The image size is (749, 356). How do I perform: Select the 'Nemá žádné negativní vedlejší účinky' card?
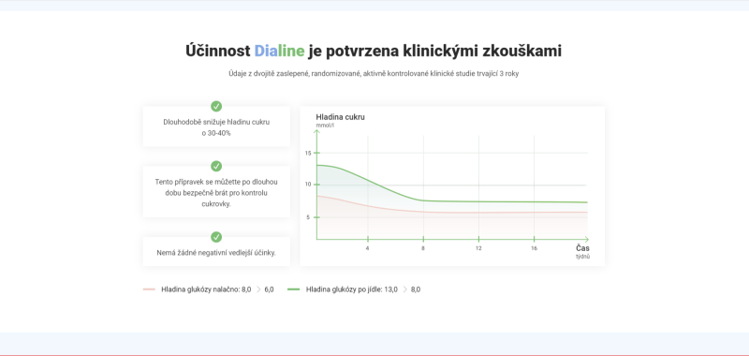(x=216, y=251)
